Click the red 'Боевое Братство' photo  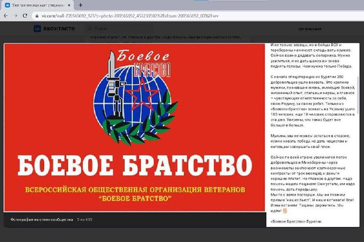[134, 127]
